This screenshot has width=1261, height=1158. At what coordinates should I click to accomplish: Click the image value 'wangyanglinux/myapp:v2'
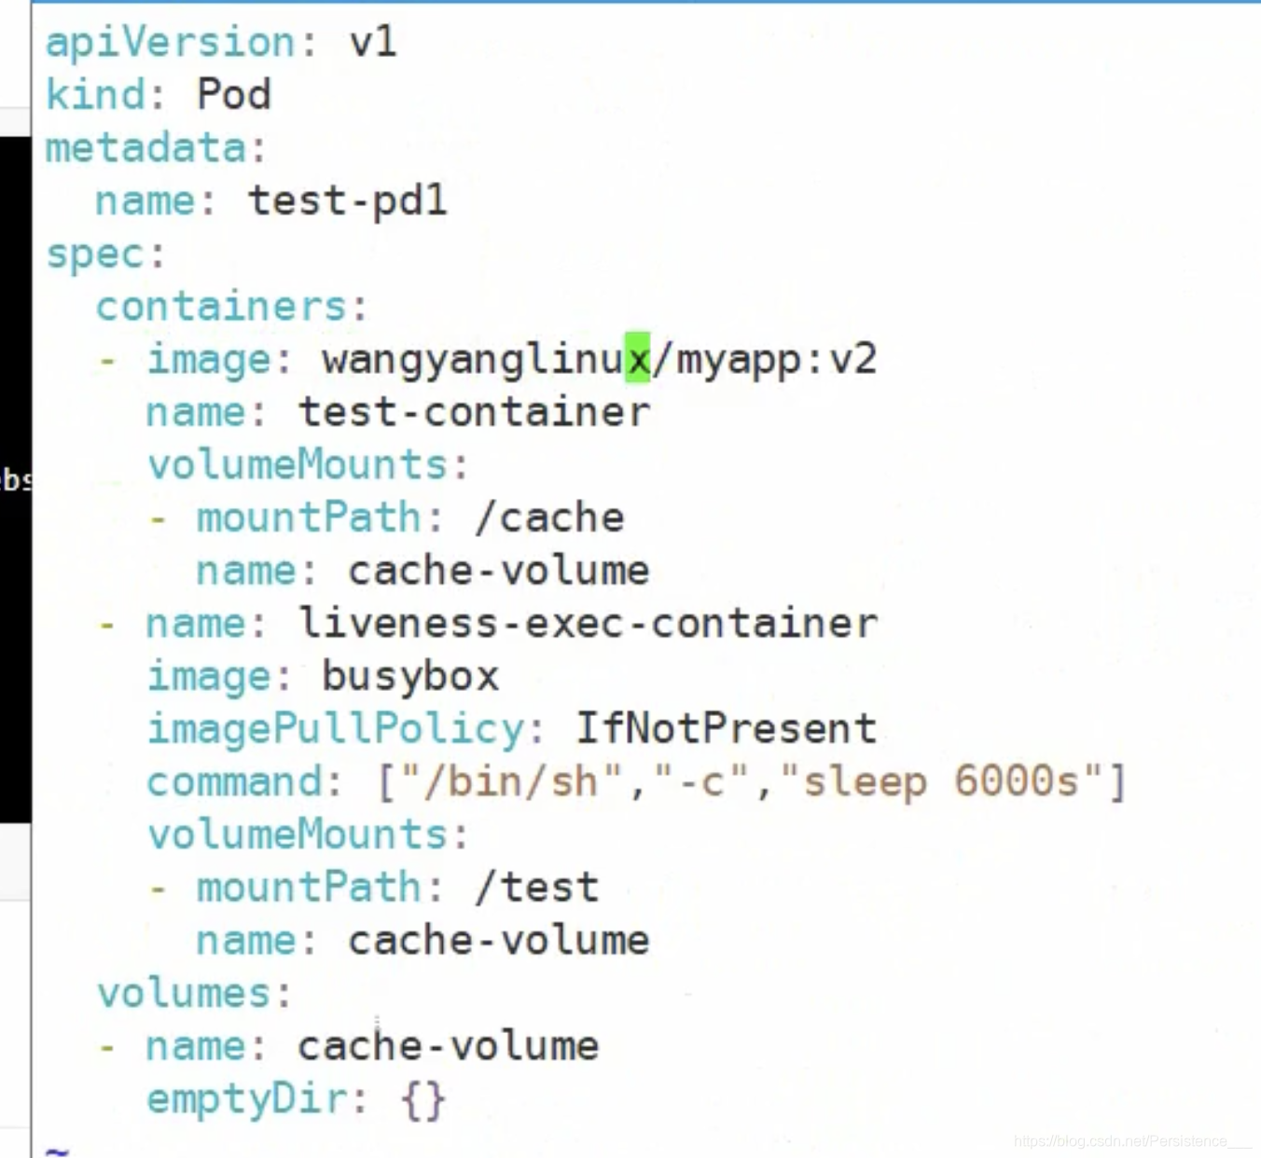[599, 359]
